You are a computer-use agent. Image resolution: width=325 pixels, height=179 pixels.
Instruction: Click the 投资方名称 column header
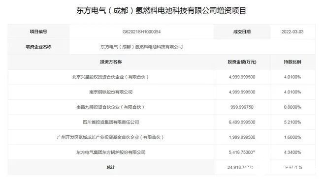point(111,62)
